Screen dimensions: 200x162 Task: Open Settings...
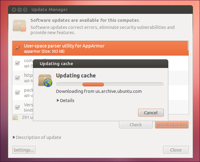(24, 150)
